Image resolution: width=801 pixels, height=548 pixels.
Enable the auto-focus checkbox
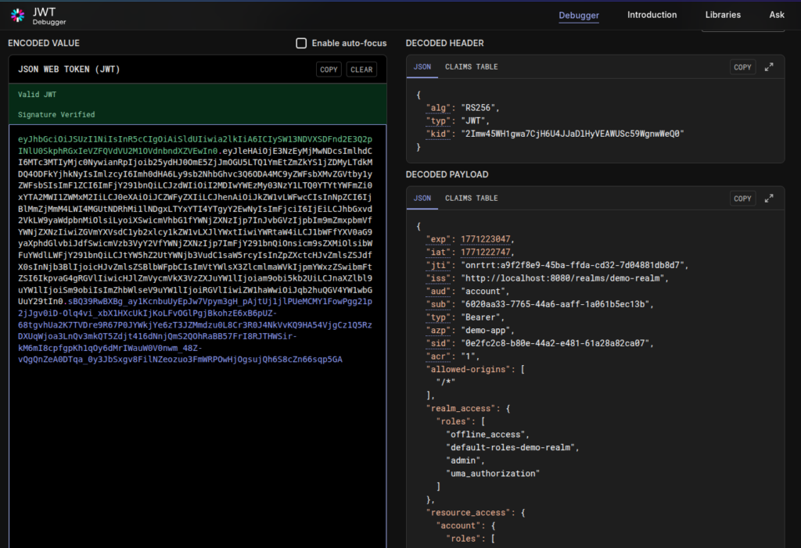click(x=301, y=43)
